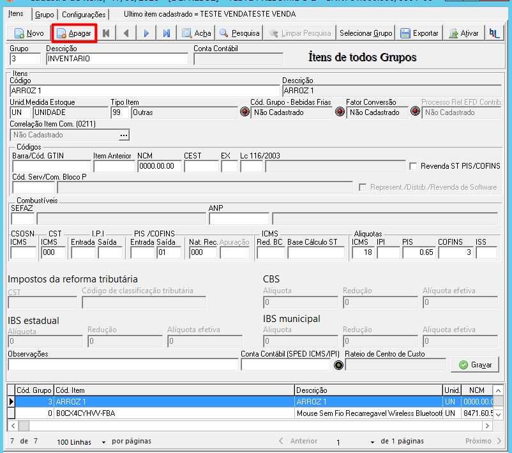The height and width of the screenshot is (453, 512).
Task: Click the Exportar save-disk button
Action: [x=419, y=33]
